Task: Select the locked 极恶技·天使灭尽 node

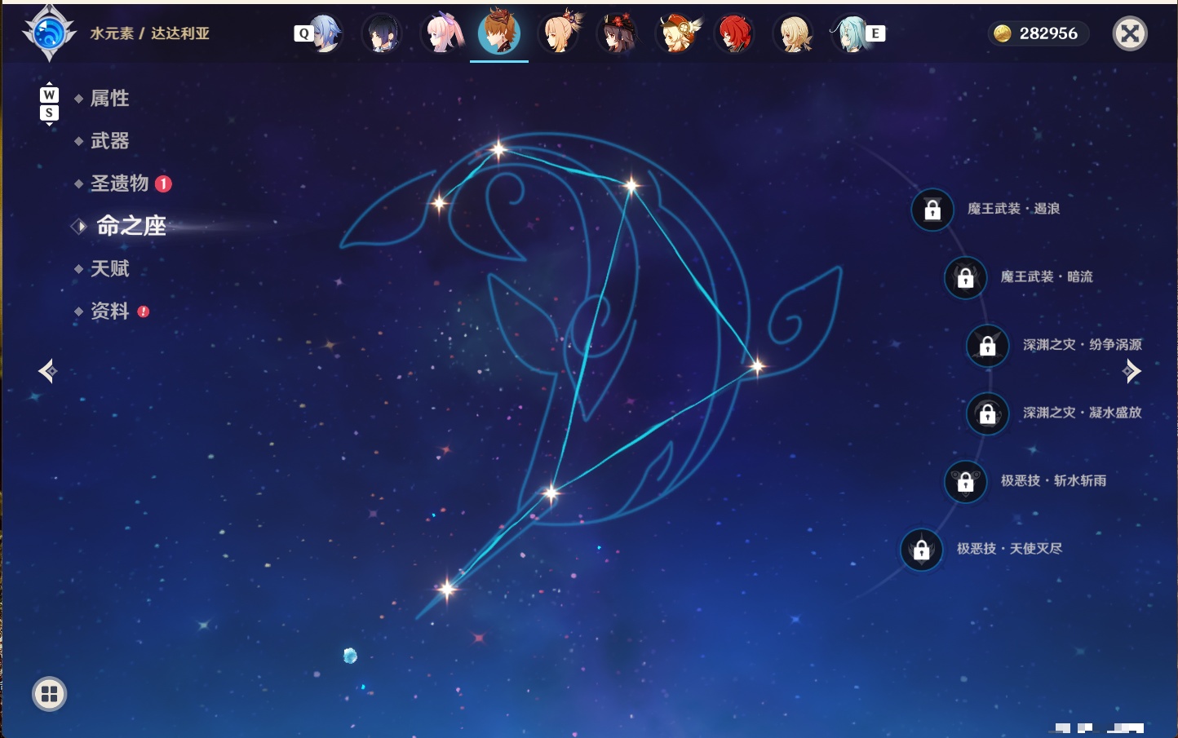Action: pos(921,550)
